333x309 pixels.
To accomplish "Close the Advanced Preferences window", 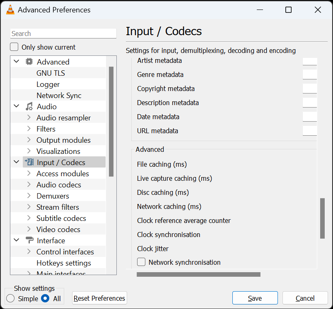I will tap(318, 10).
